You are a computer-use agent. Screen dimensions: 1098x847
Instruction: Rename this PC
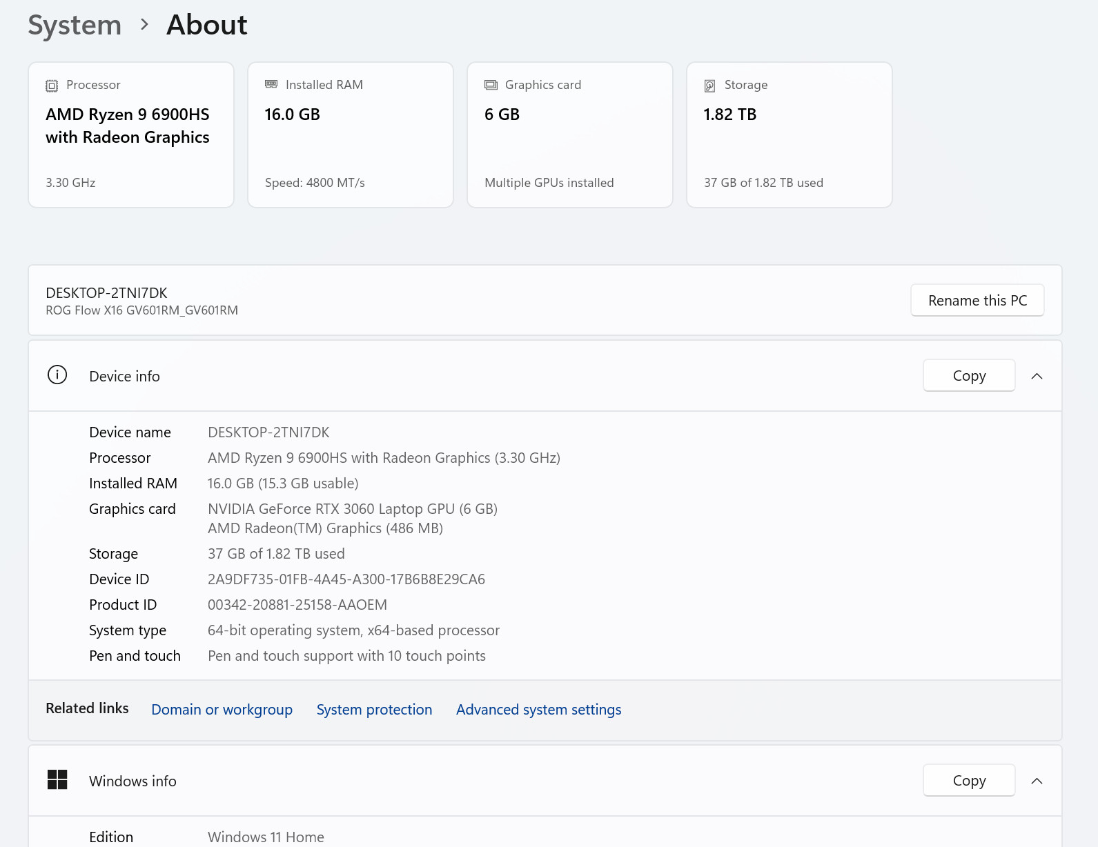[977, 301]
